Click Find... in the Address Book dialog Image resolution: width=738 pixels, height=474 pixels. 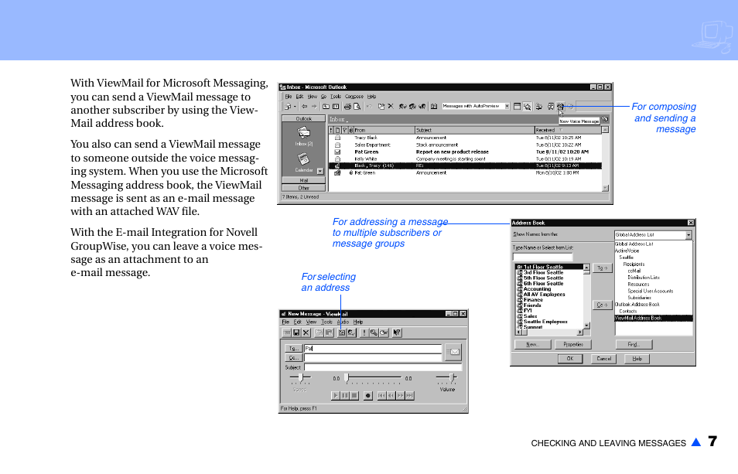click(x=634, y=344)
